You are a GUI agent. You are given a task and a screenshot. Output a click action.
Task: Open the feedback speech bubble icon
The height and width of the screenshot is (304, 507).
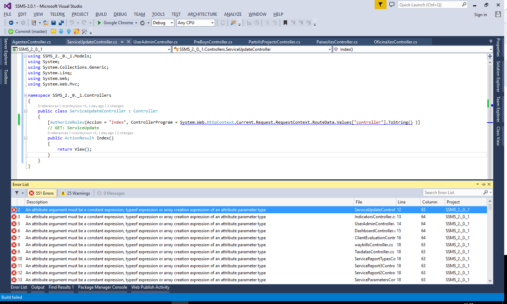tap(392, 5)
